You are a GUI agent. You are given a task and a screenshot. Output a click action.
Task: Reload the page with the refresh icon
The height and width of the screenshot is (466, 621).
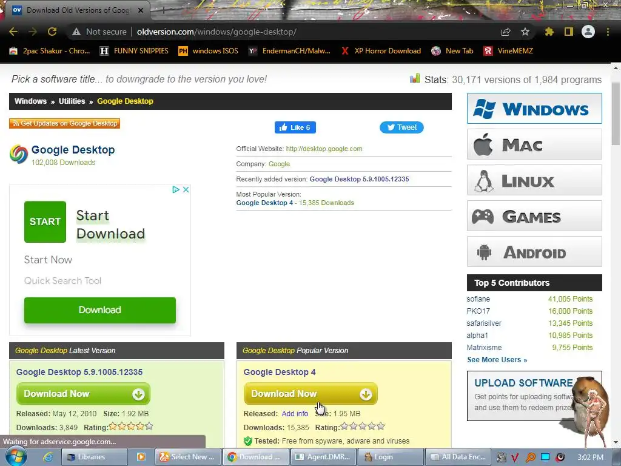(52, 32)
